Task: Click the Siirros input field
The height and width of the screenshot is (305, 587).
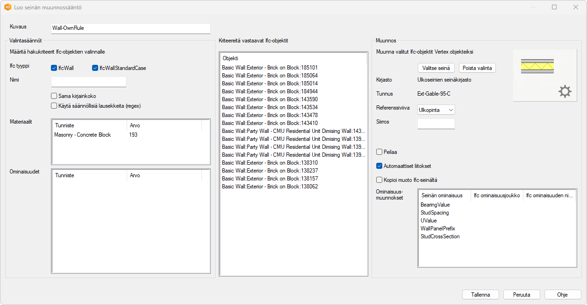Action: pyautogui.click(x=436, y=124)
